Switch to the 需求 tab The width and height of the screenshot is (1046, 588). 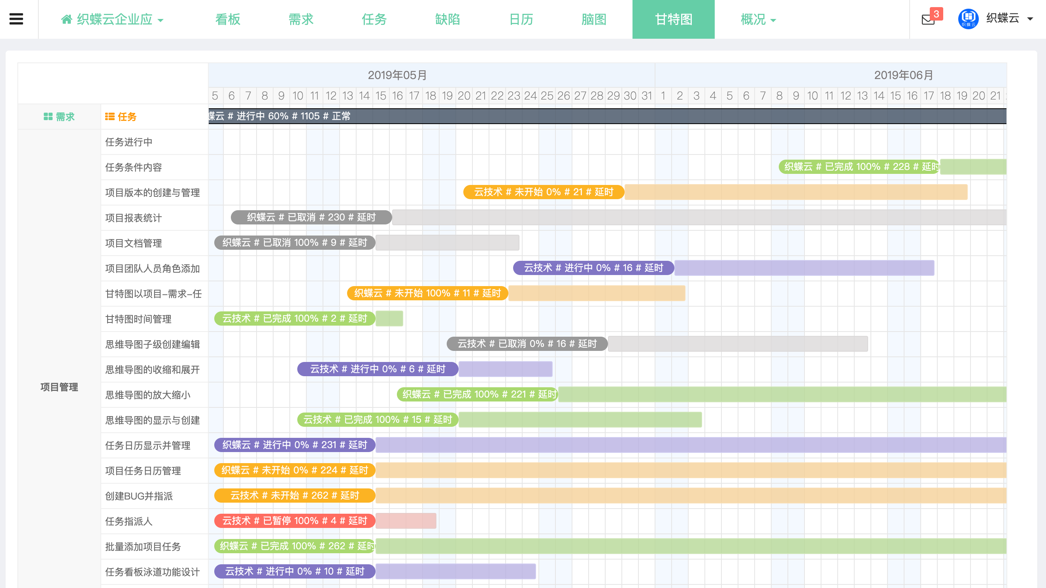(x=301, y=19)
